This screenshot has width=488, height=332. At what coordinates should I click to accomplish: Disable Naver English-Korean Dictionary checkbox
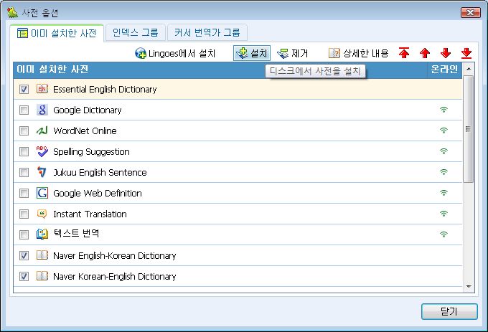tap(24, 255)
